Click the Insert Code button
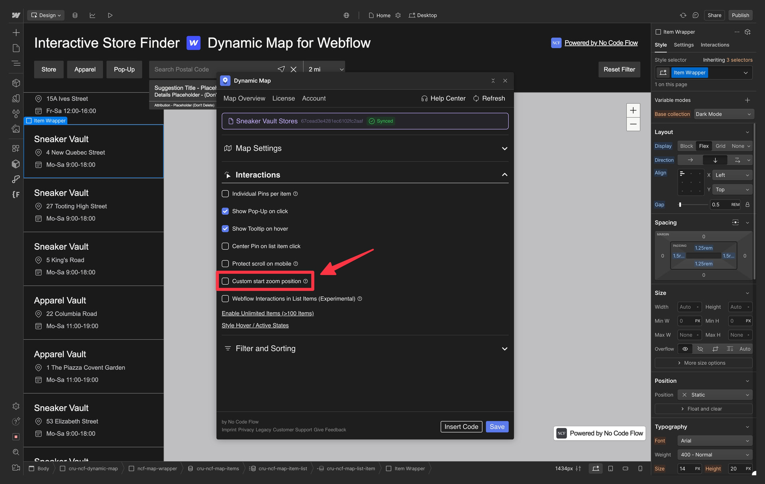The image size is (765, 484). [461, 427]
